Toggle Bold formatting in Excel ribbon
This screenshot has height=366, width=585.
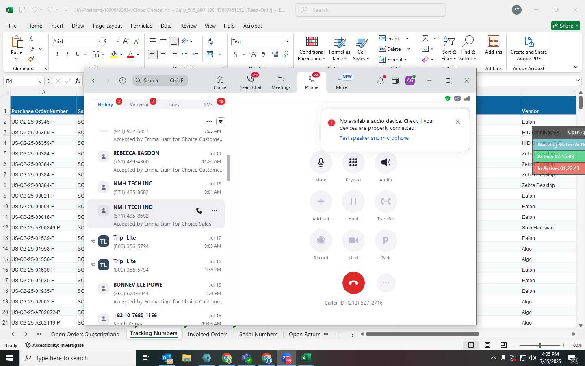coord(57,54)
